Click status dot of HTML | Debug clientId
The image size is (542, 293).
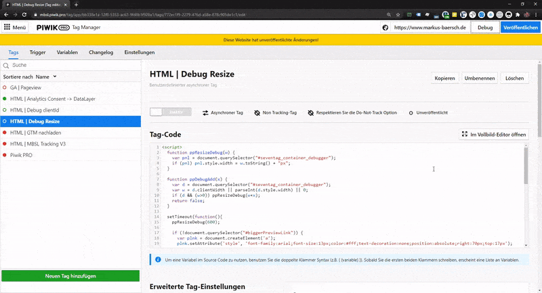coord(5,110)
